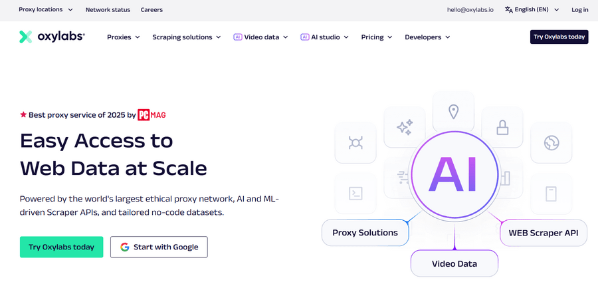Viewport: 598px width, 290px height.
Task: Expand the Proxy locations dropdown
Action: click(45, 10)
